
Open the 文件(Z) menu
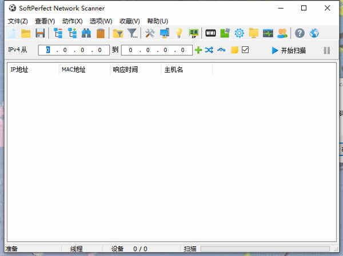[18, 21]
